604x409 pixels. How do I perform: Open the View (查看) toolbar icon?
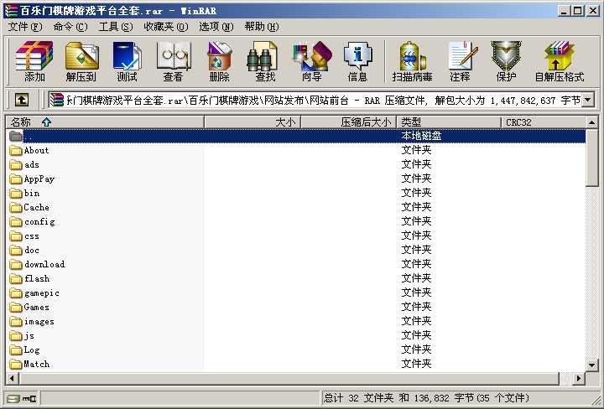tap(174, 61)
